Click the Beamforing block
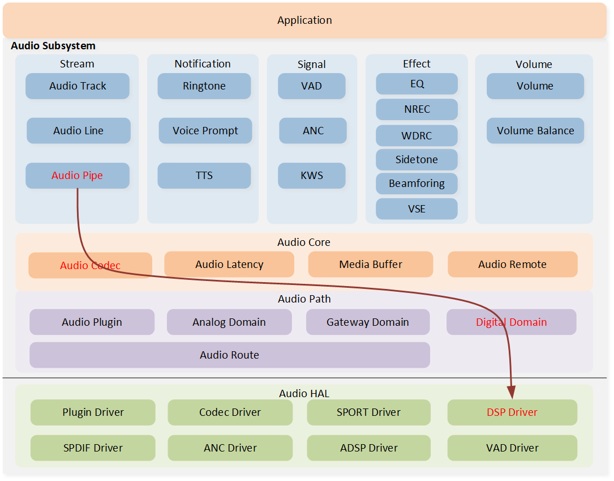Image resolution: width=614 pixels, height=481 pixels. point(417,184)
